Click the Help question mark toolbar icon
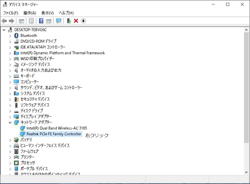 (x=41, y=21)
